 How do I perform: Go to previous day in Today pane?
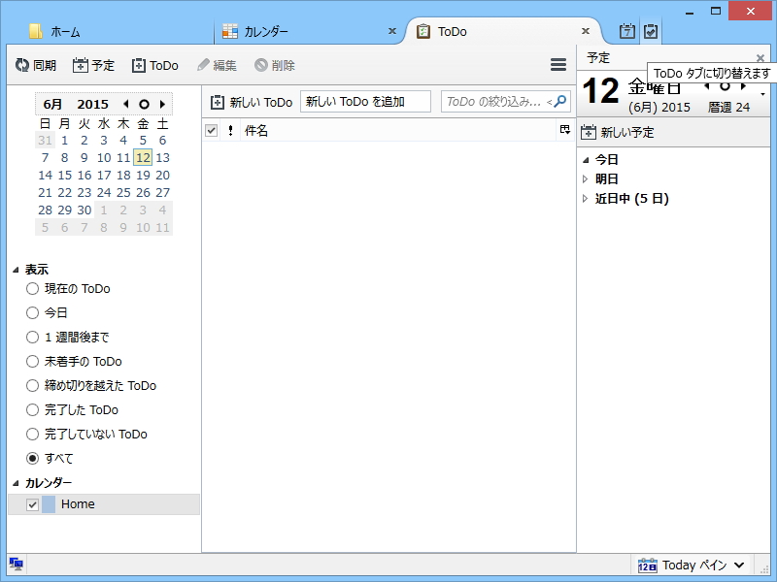tap(707, 86)
